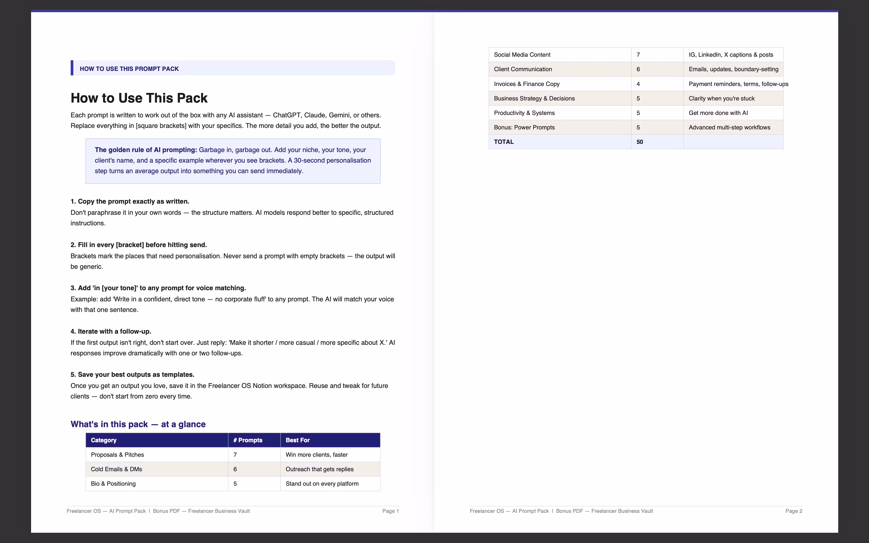This screenshot has height=543, width=869.
Task: Select the 'How to Use This Pack' heading
Action: tap(139, 98)
